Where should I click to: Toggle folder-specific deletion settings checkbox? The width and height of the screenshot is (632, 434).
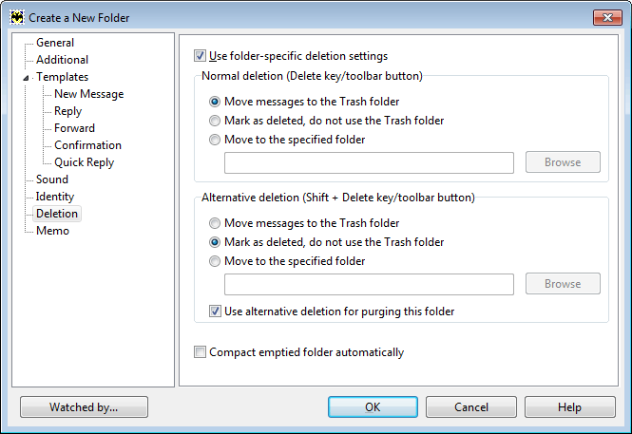click(200, 56)
